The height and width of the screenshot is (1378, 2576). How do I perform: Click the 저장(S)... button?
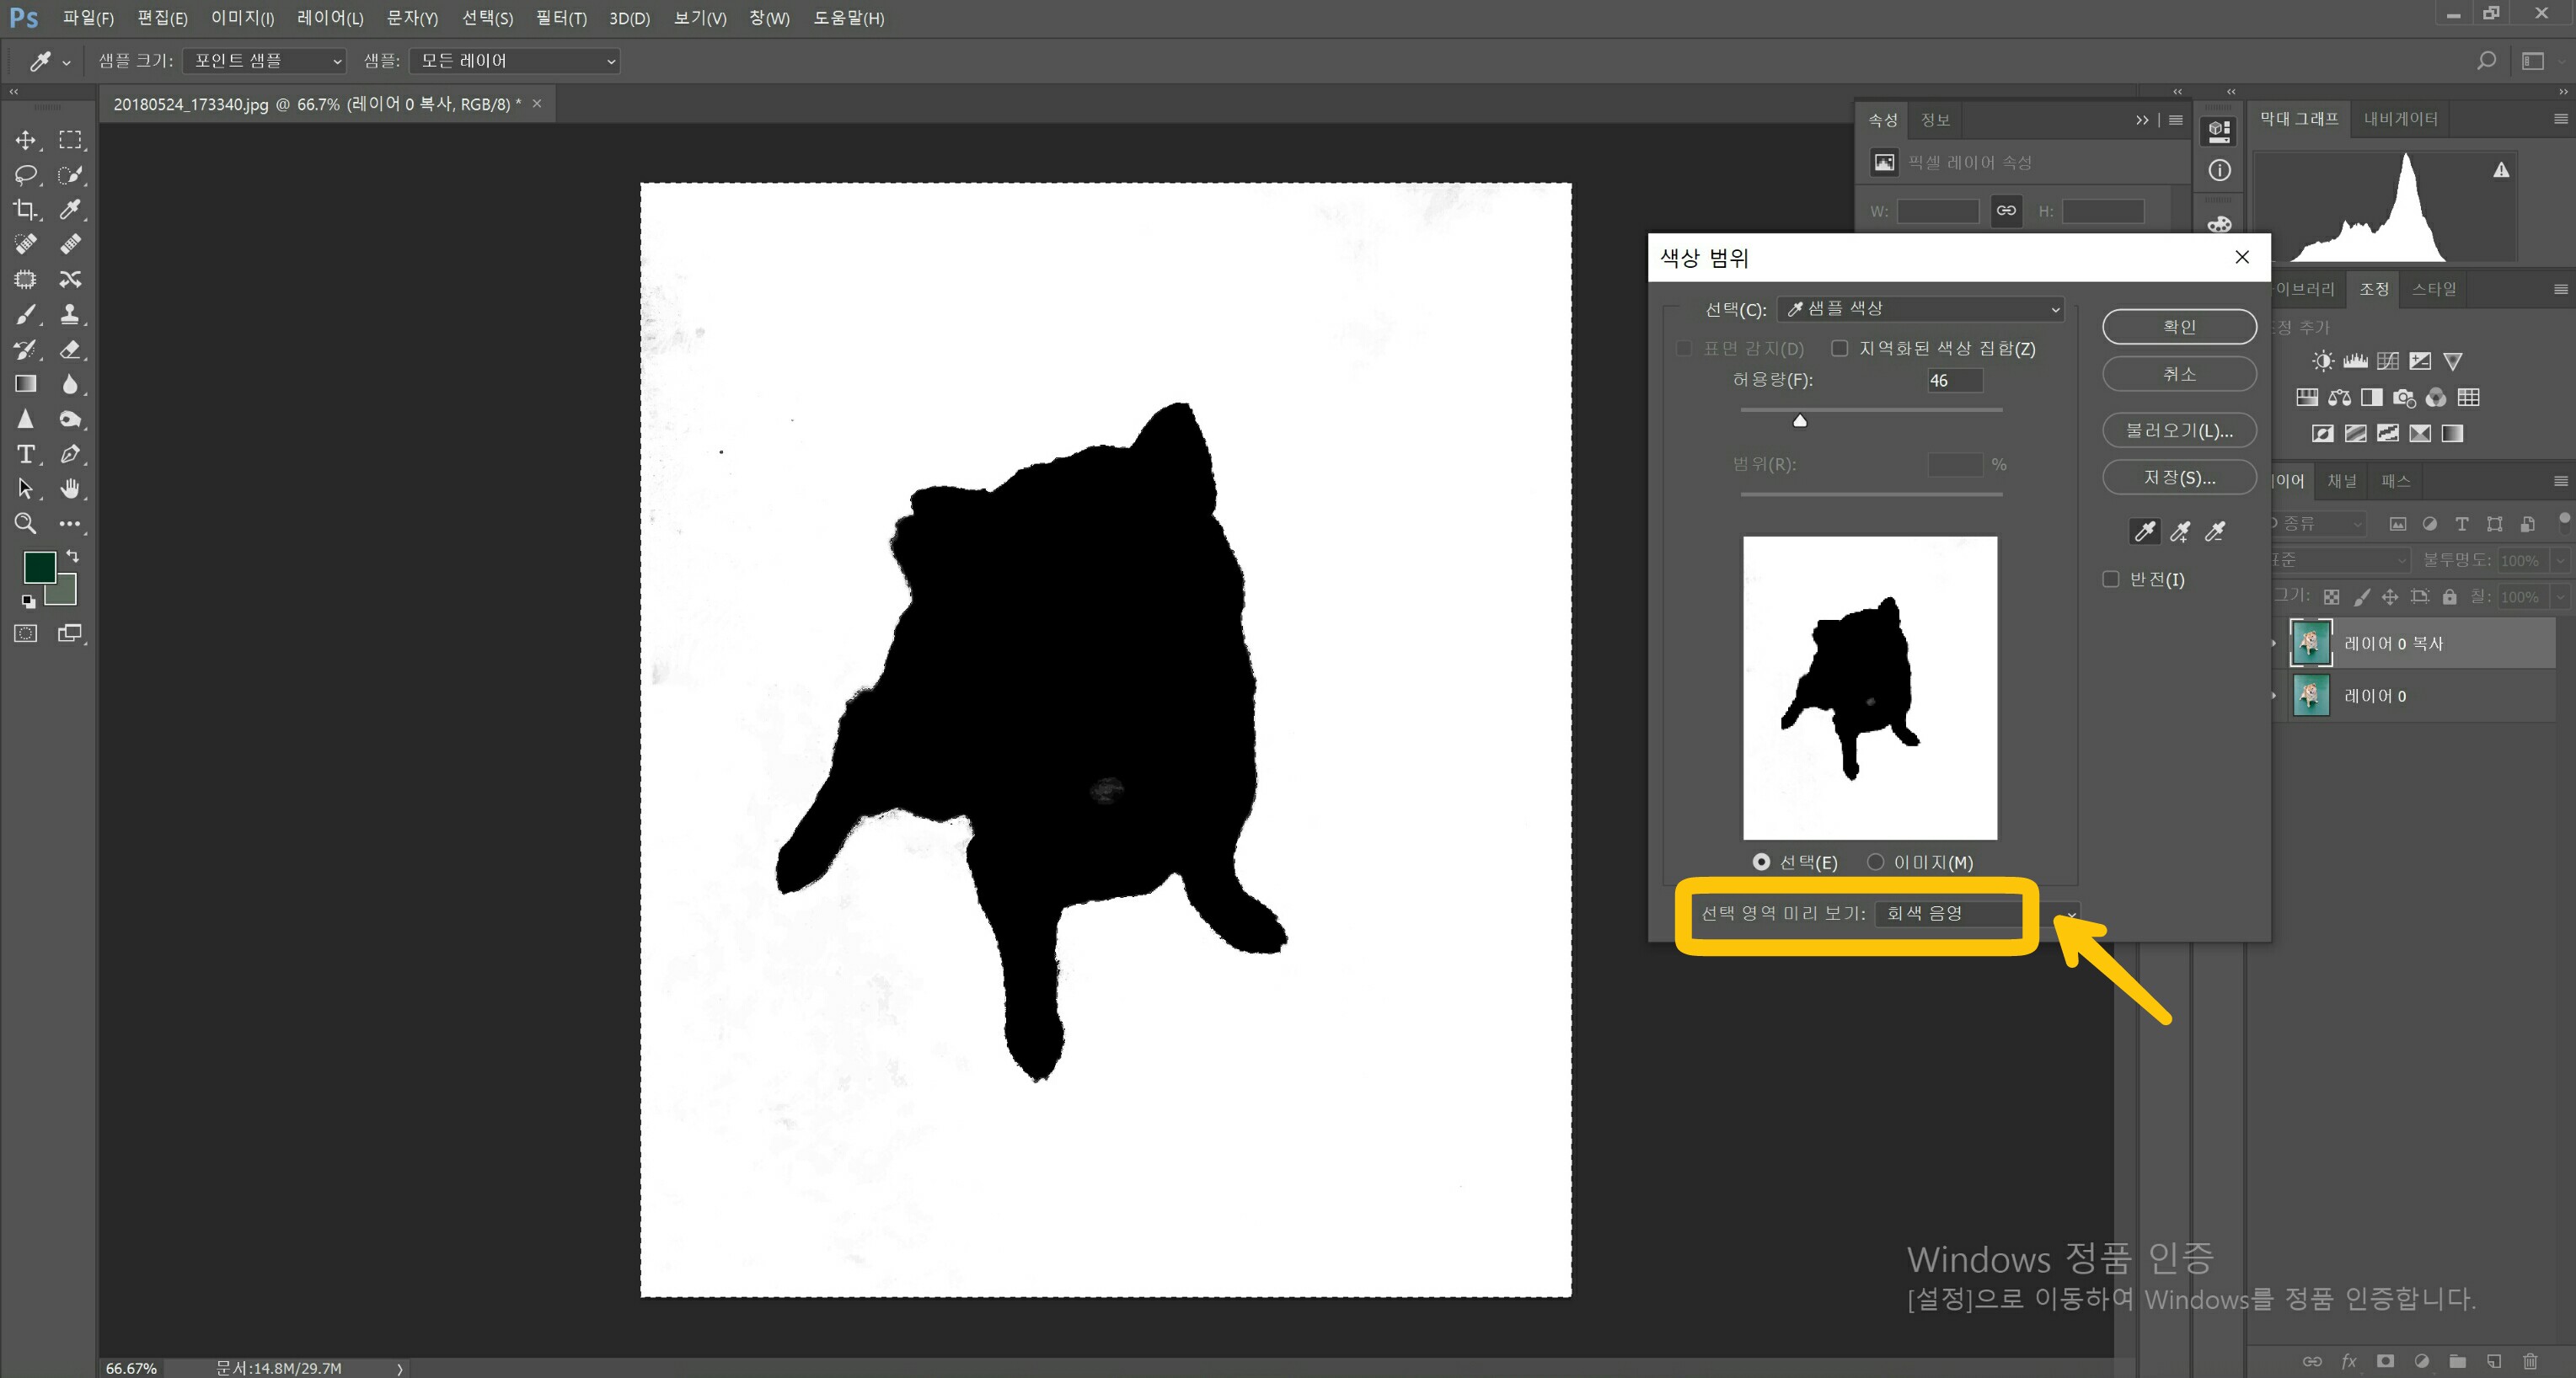click(x=2178, y=478)
